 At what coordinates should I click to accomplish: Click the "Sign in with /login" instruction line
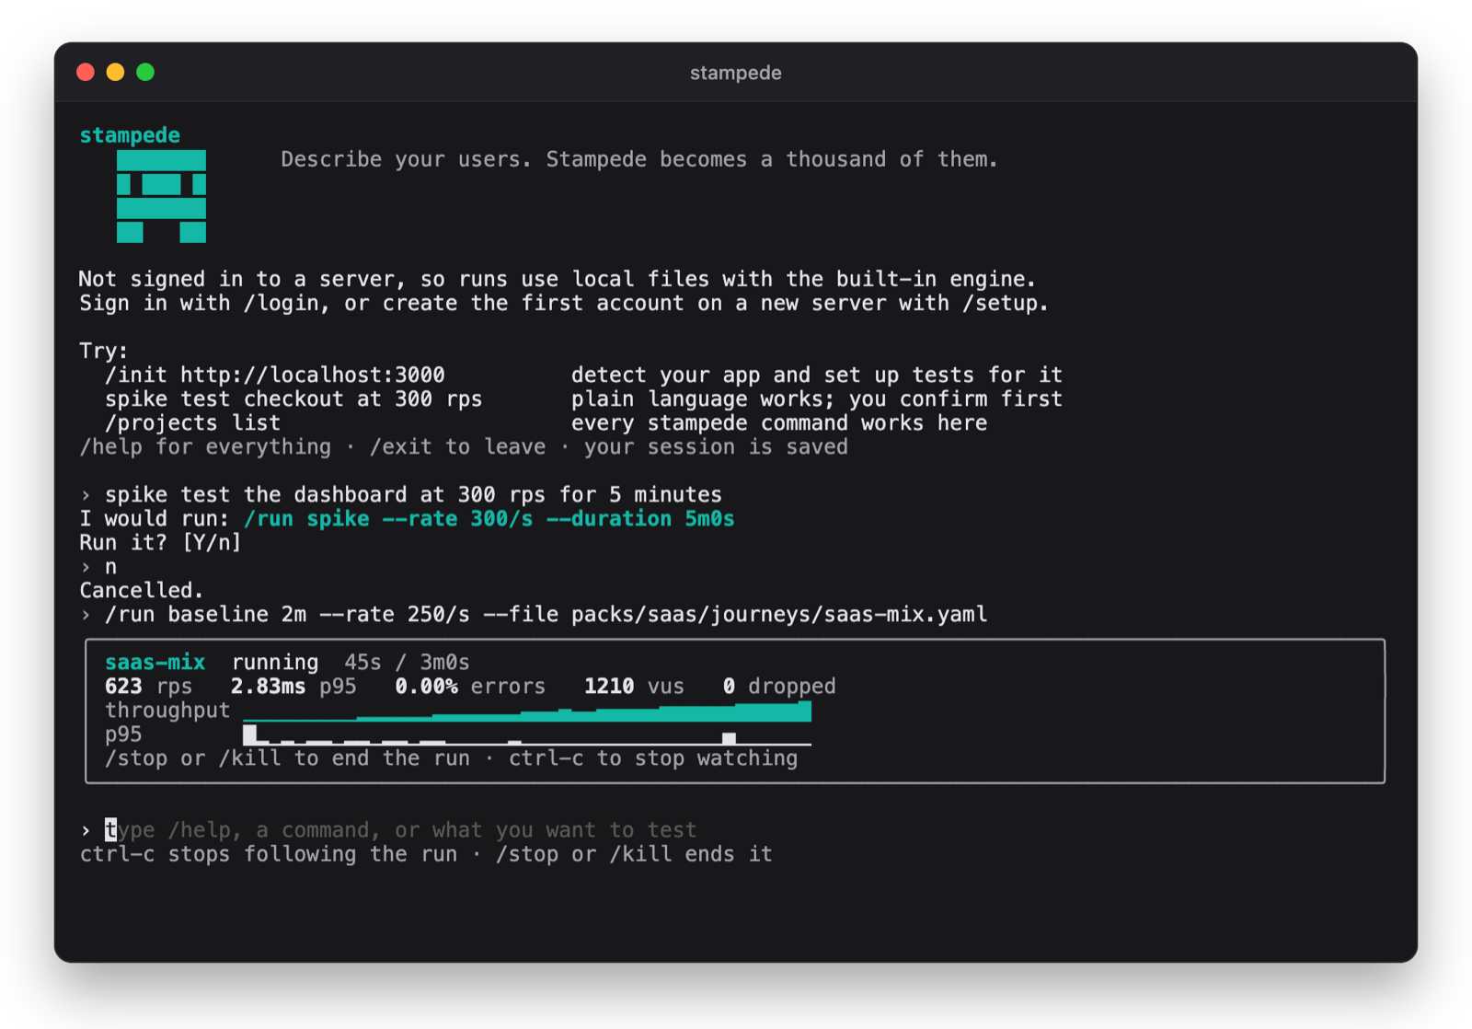tap(564, 304)
